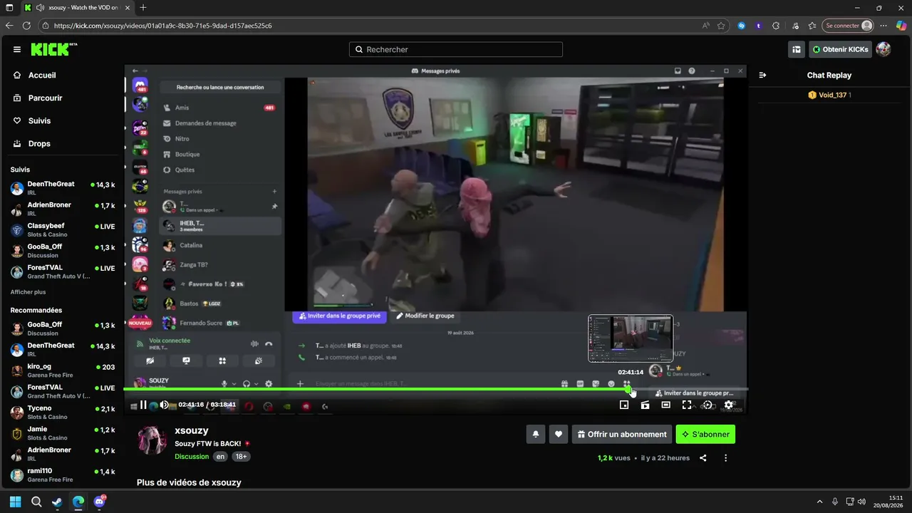Open the Copilot sidebar
This screenshot has width=912, height=513.
[901, 26]
